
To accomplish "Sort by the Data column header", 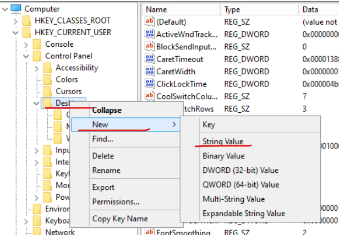I will tap(319, 9).
